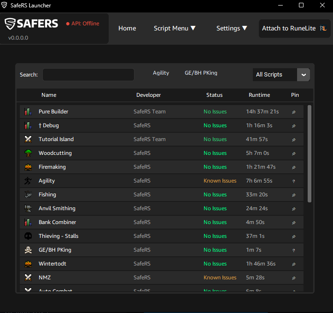The image size is (333, 313).
Task: Click the 5h 7m 0s runtime value
Action: [x=257, y=153]
